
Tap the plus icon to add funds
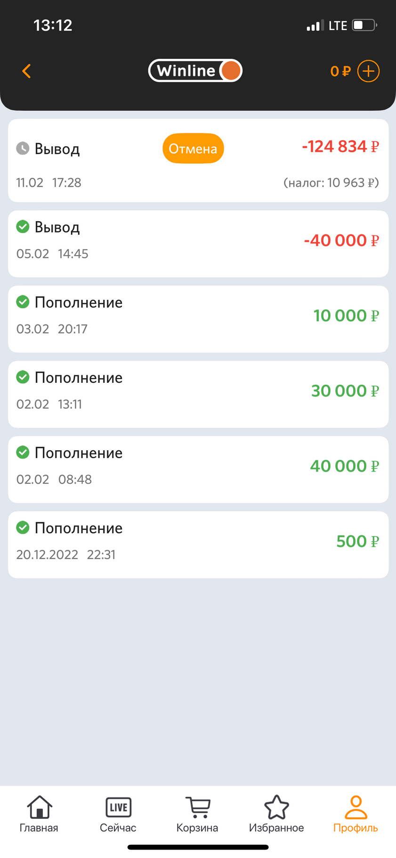coord(368,71)
